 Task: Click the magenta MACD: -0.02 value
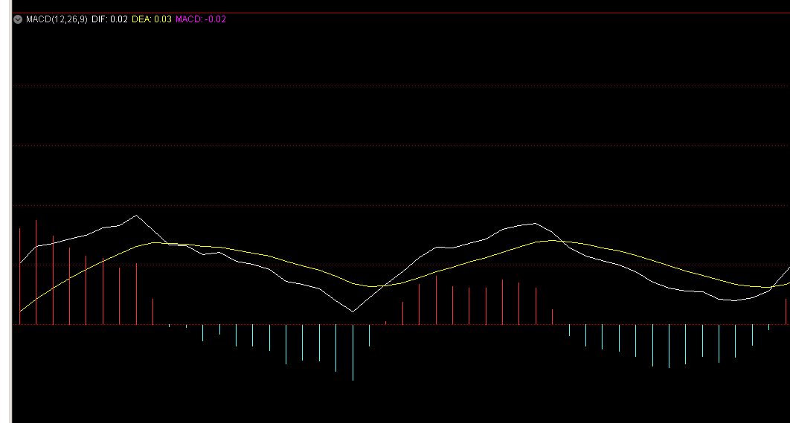[x=201, y=19]
